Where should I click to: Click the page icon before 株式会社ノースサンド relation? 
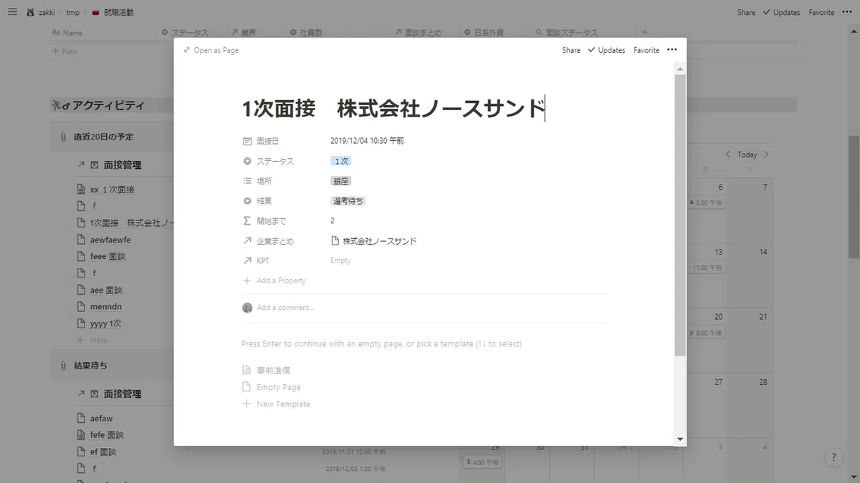[335, 241]
